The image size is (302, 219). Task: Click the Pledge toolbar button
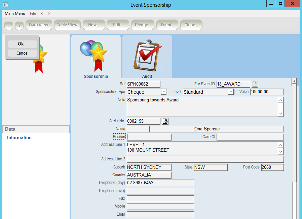tap(142, 25)
